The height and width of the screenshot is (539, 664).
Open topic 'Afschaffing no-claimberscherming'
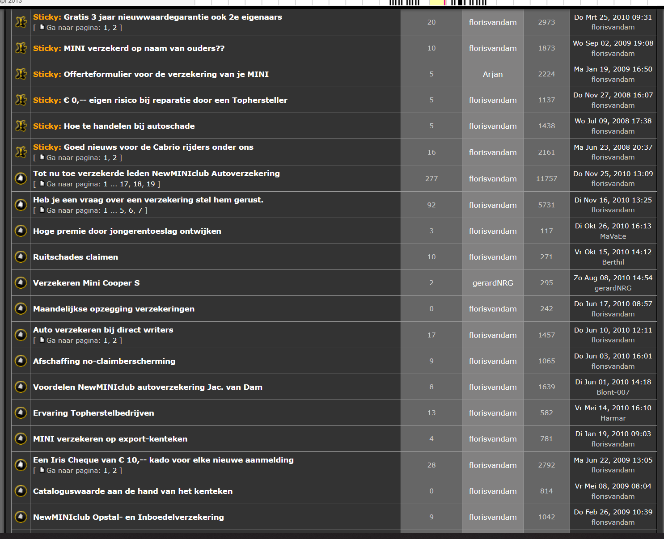(x=104, y=361)
